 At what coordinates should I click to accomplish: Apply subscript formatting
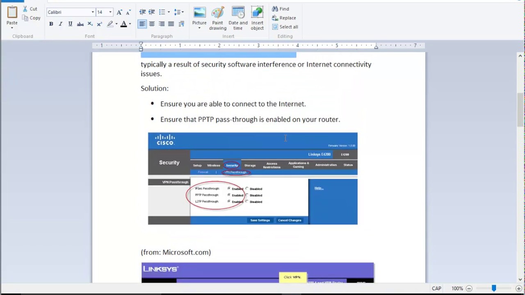[90, 24]
